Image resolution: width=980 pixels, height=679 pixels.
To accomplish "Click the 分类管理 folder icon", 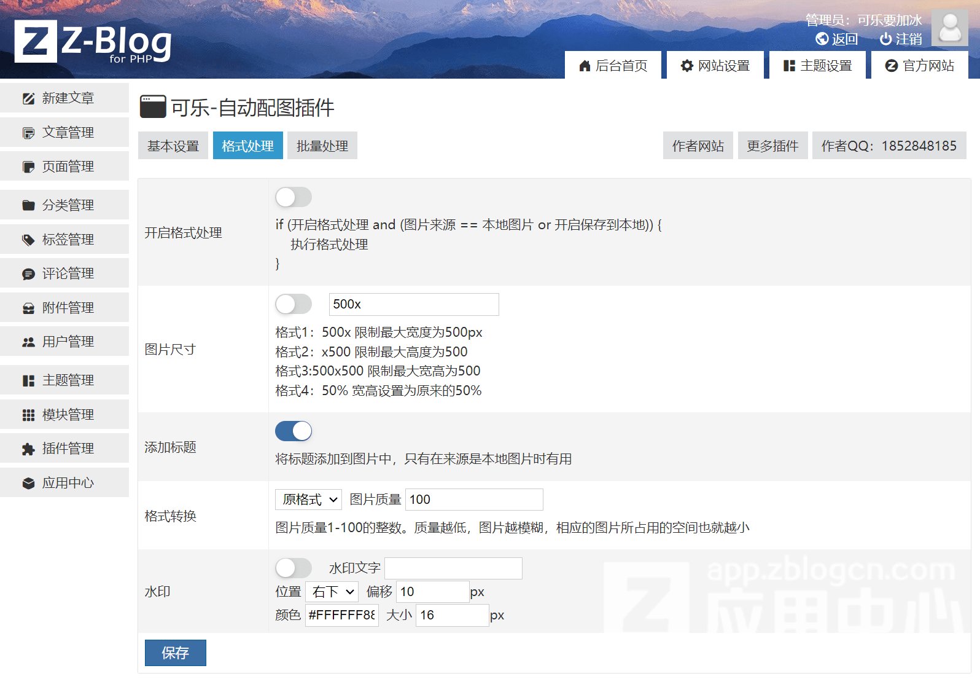I will [x=28, y=205].
